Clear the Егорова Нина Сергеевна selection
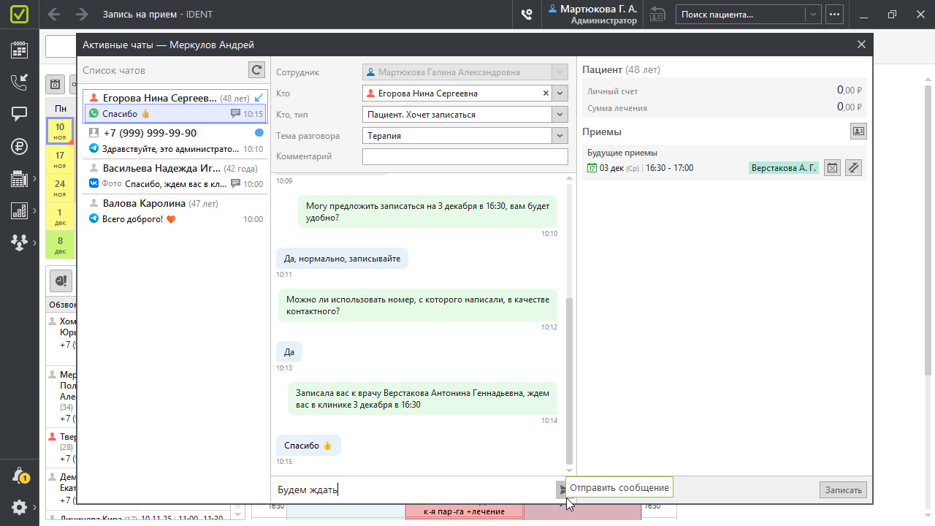 (x=545, y=94)
